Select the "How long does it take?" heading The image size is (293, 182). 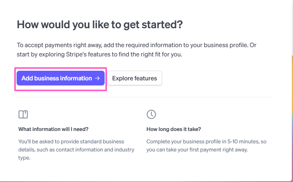pyautogui.click(x=174, y=129)
